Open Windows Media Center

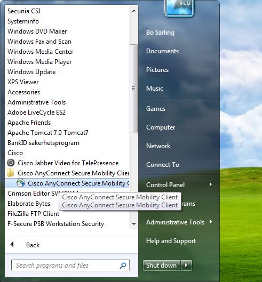[x=41, y=51]
